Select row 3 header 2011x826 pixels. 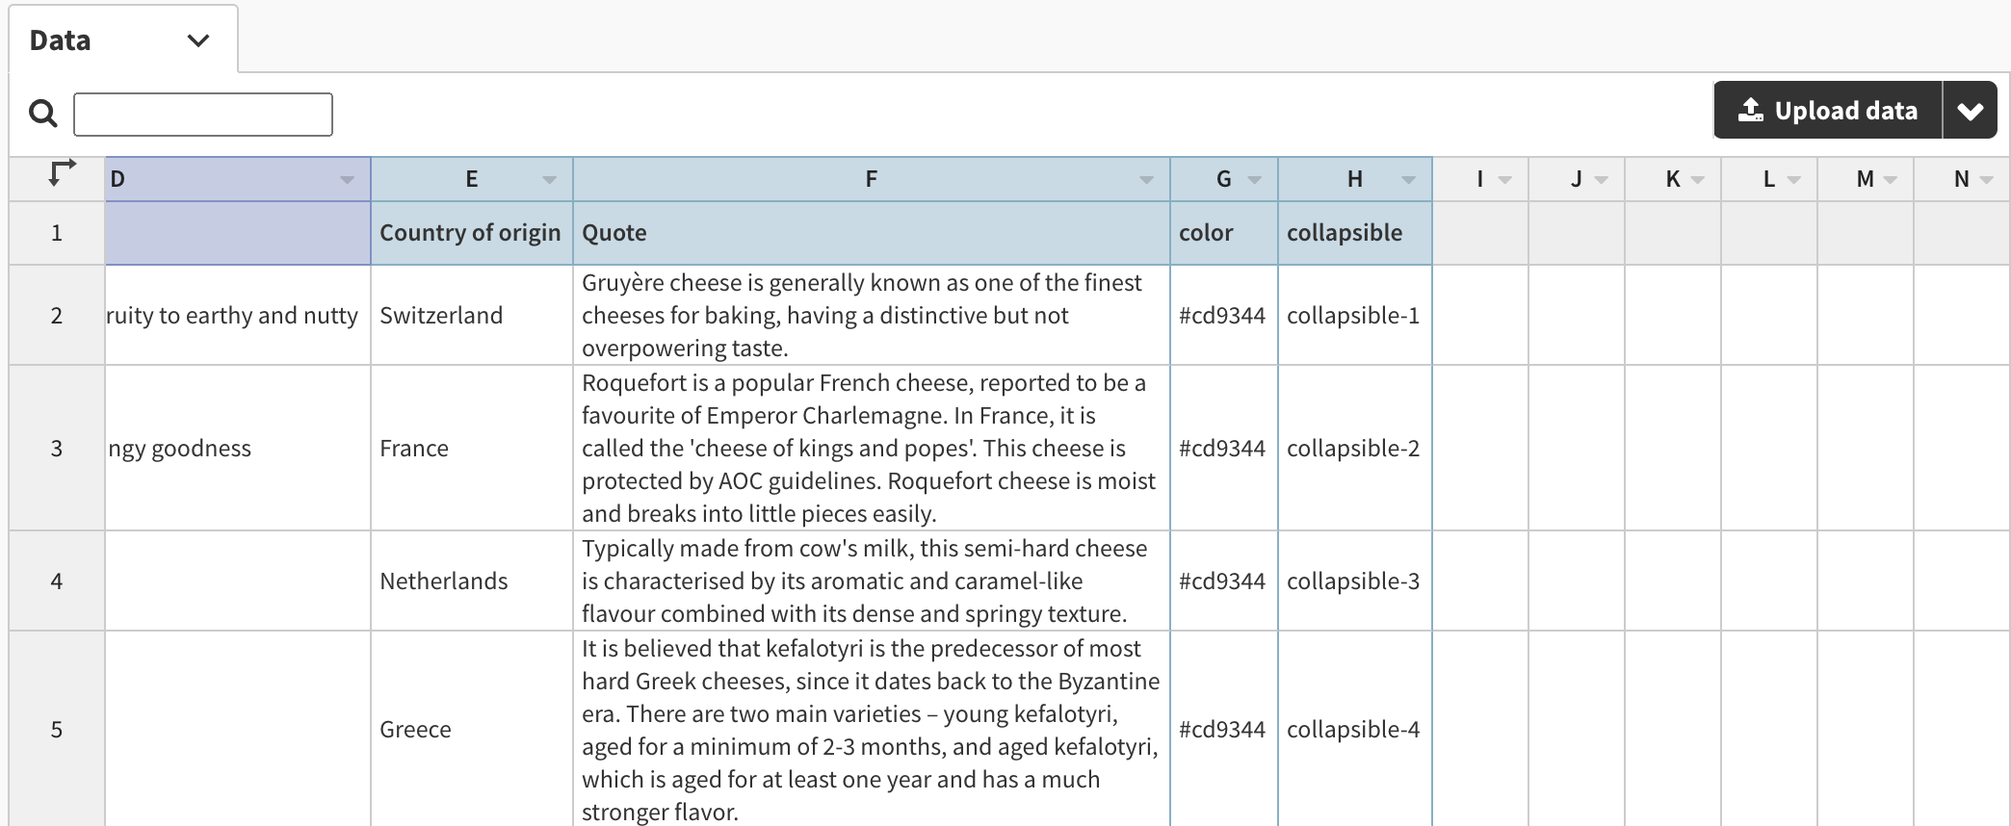click(x=57, y=448)
